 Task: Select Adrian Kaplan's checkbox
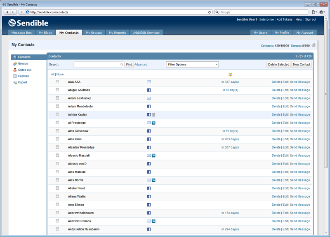(x=57, y=114)
